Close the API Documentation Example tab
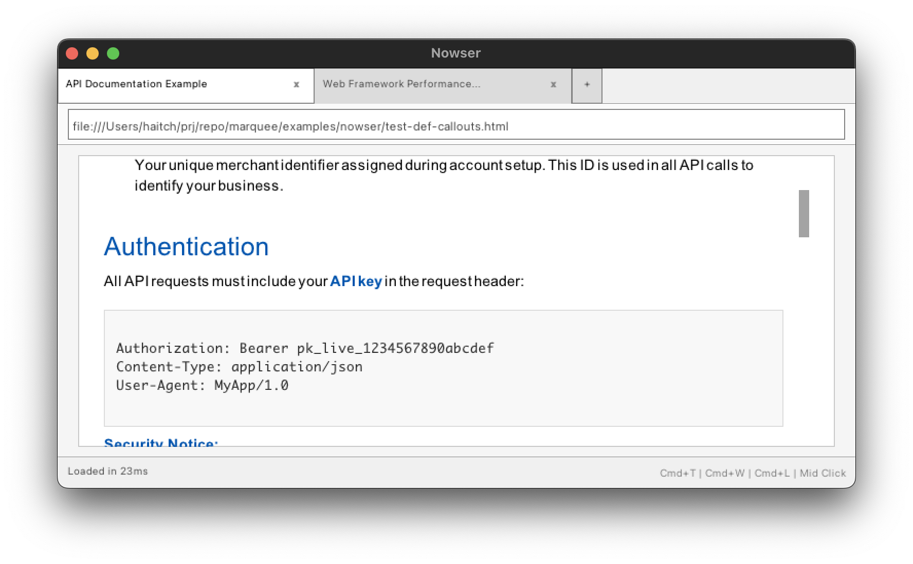913x564 pixels. 296,85
